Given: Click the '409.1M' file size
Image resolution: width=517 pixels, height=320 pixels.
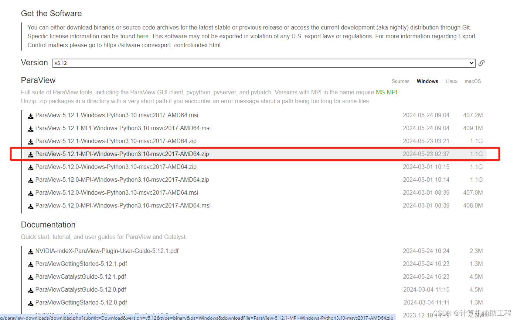Looking at the screenshot, I should [x=473, y=128].
